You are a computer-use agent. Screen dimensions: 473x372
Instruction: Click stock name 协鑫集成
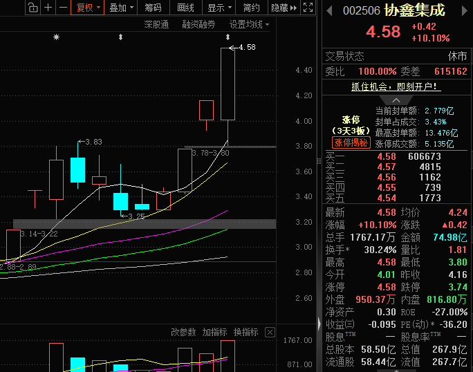(x=414, y=10)
